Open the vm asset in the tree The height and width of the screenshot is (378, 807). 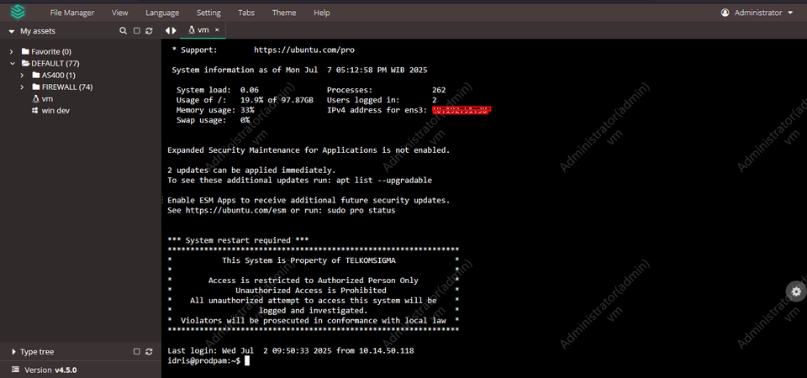click(x=47, y=99)
